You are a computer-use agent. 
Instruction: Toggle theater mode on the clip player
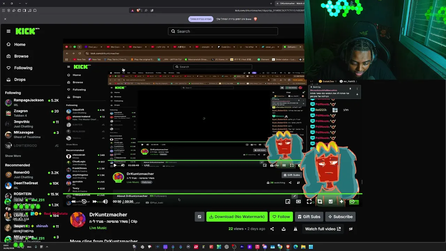pos(299,201)
